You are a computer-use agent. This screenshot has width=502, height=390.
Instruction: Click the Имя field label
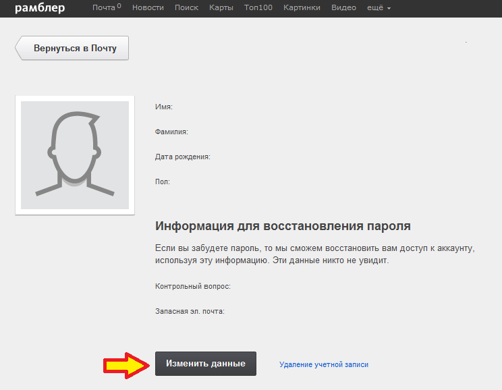coord(164,107)
